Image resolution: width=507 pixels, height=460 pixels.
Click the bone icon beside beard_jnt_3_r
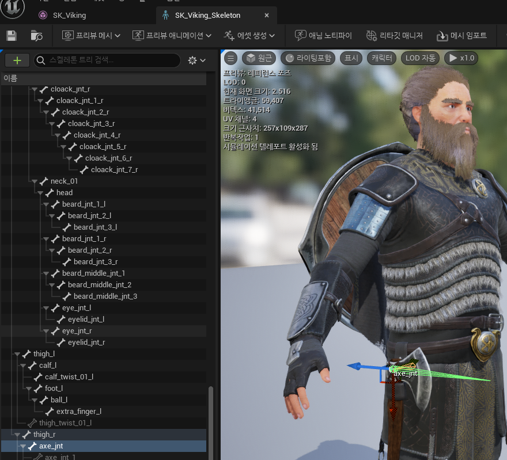(x=67, y=261)
